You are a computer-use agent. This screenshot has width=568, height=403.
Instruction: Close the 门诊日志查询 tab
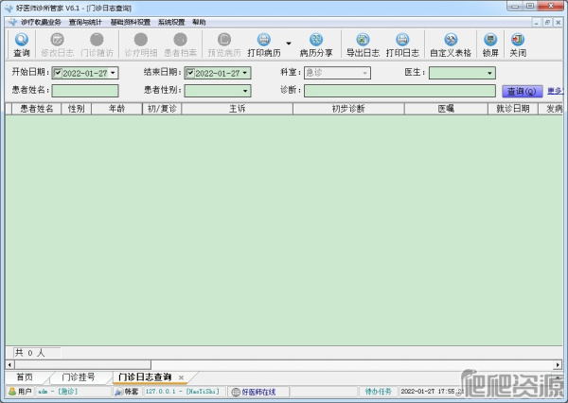coord(181,377)
